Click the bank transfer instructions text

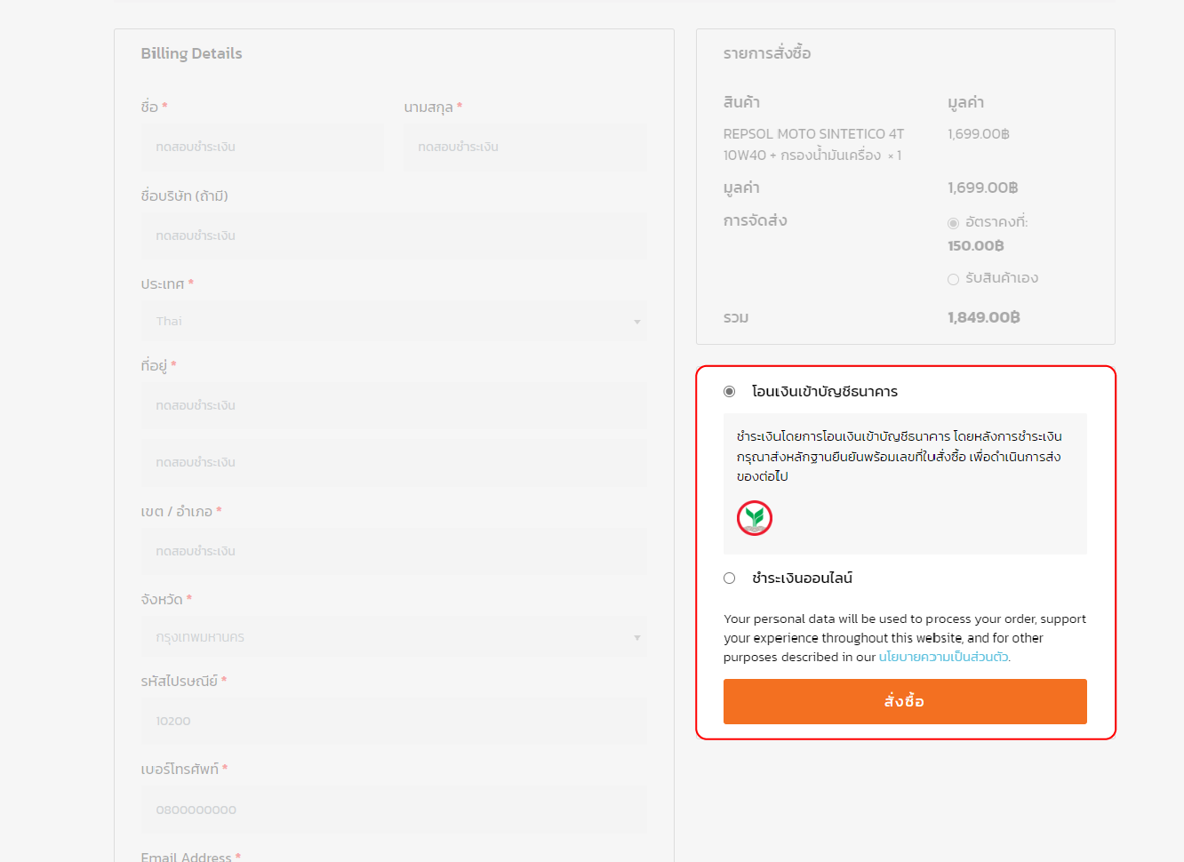coord(899,456)
